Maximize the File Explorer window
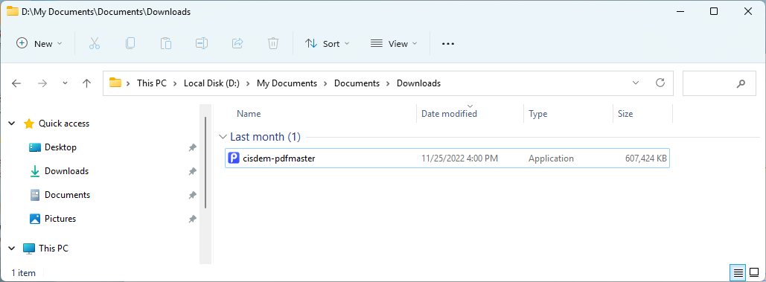 click(x=714, y=11)
